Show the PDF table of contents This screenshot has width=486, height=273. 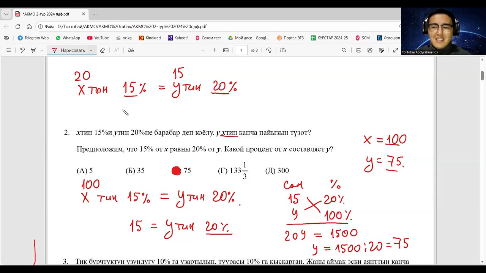coord(8,50)
